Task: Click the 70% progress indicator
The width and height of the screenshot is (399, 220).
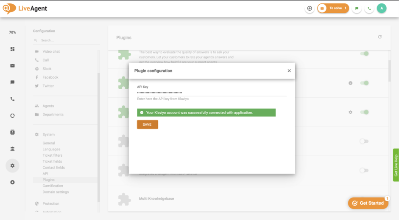Action: tap(12, 32)
